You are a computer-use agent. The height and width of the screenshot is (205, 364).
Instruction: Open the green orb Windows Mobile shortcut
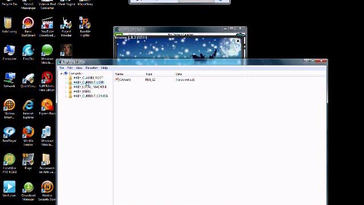(47, 54)
